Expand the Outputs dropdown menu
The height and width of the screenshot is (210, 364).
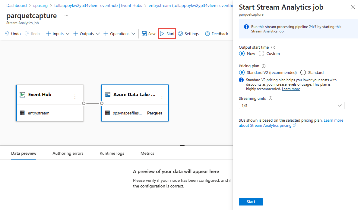(87, 34)
